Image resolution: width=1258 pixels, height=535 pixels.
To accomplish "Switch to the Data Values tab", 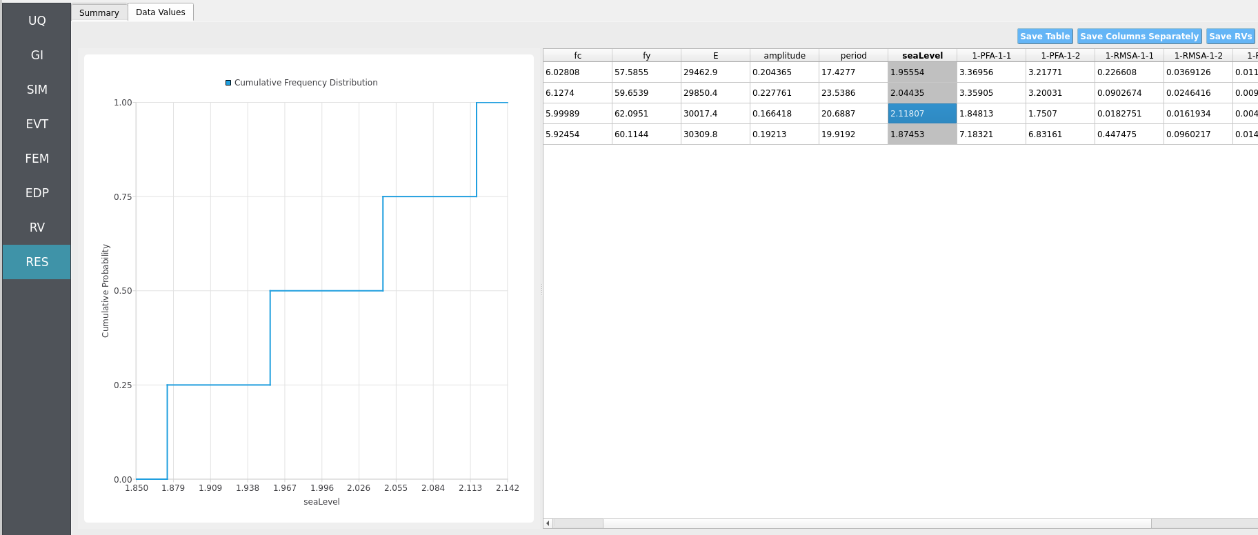I will coord(161,12).
